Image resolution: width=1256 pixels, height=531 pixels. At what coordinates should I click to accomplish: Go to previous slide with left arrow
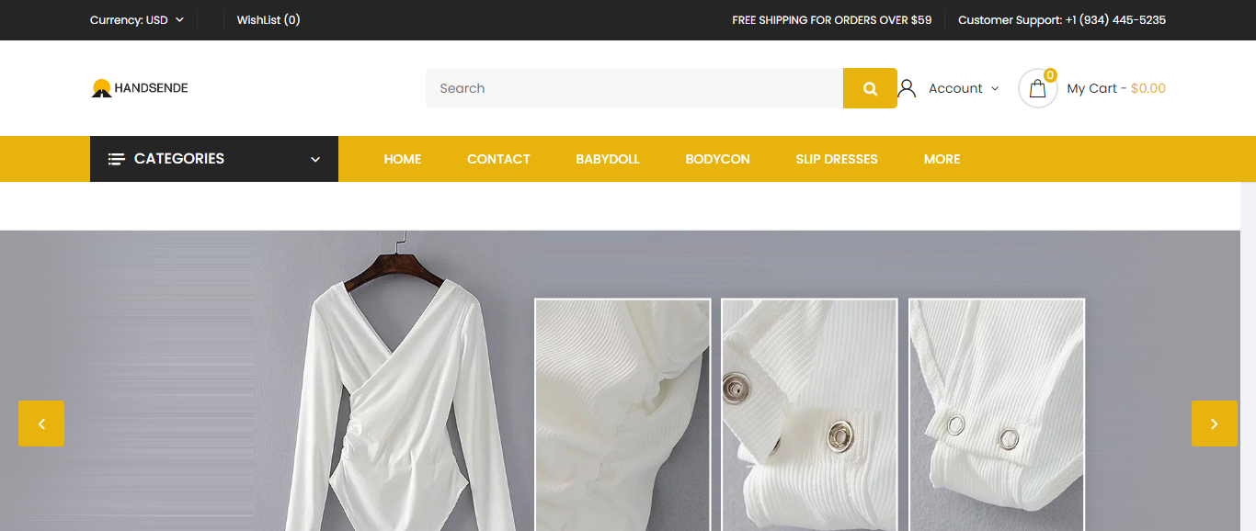pyautogui.click(x=41, y=424)
